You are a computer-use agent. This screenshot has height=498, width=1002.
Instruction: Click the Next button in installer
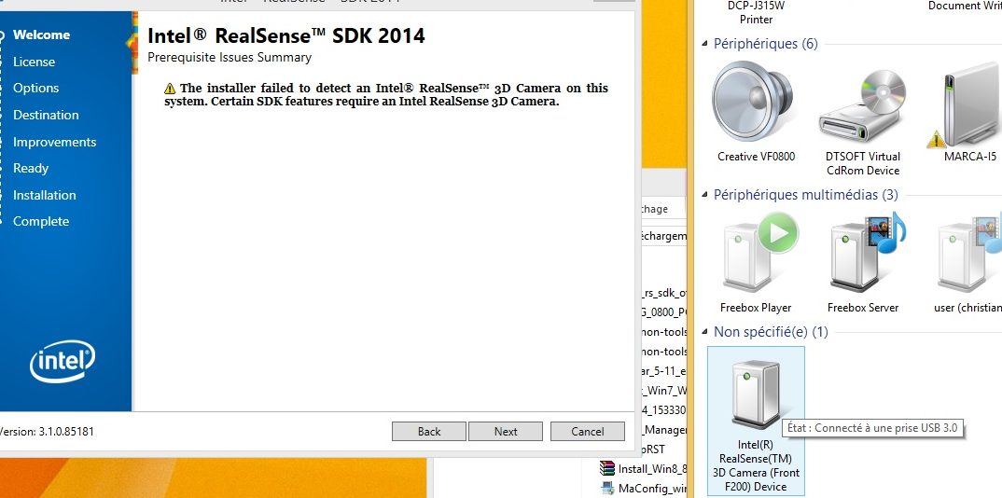506,432
